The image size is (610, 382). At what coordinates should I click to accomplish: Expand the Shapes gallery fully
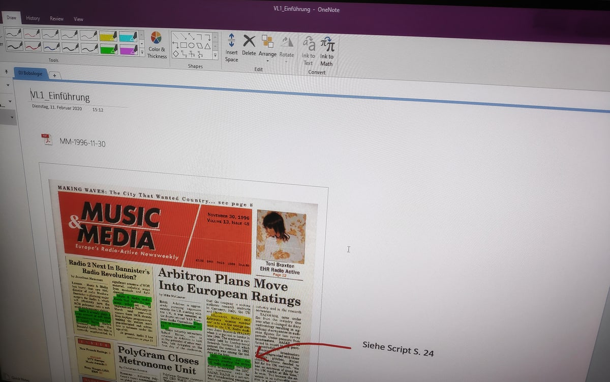(x=216, y=55)
